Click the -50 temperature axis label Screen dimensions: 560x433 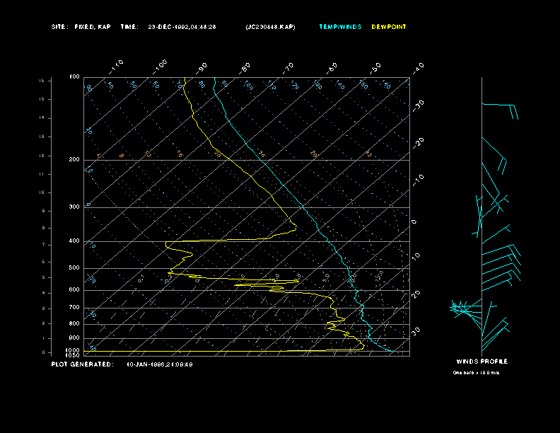(x=375, y=69)
